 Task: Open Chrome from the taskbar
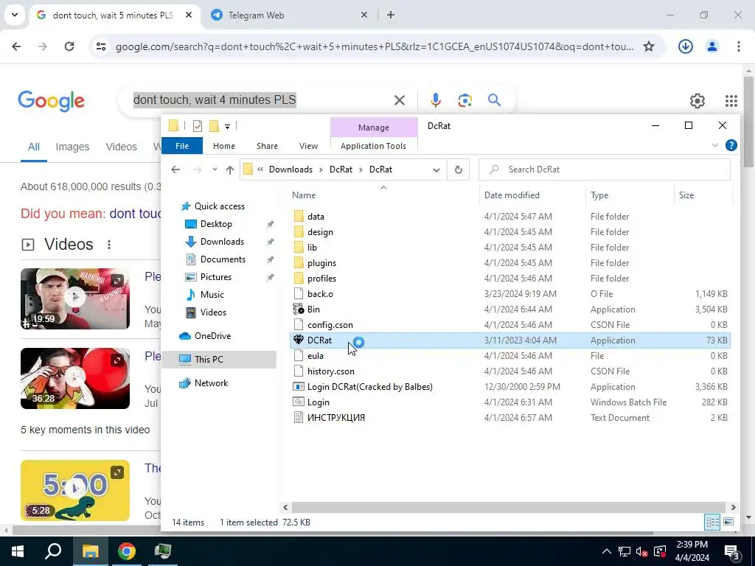point(127,551)
